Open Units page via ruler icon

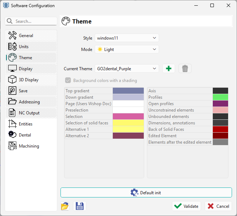click(12, 46)
